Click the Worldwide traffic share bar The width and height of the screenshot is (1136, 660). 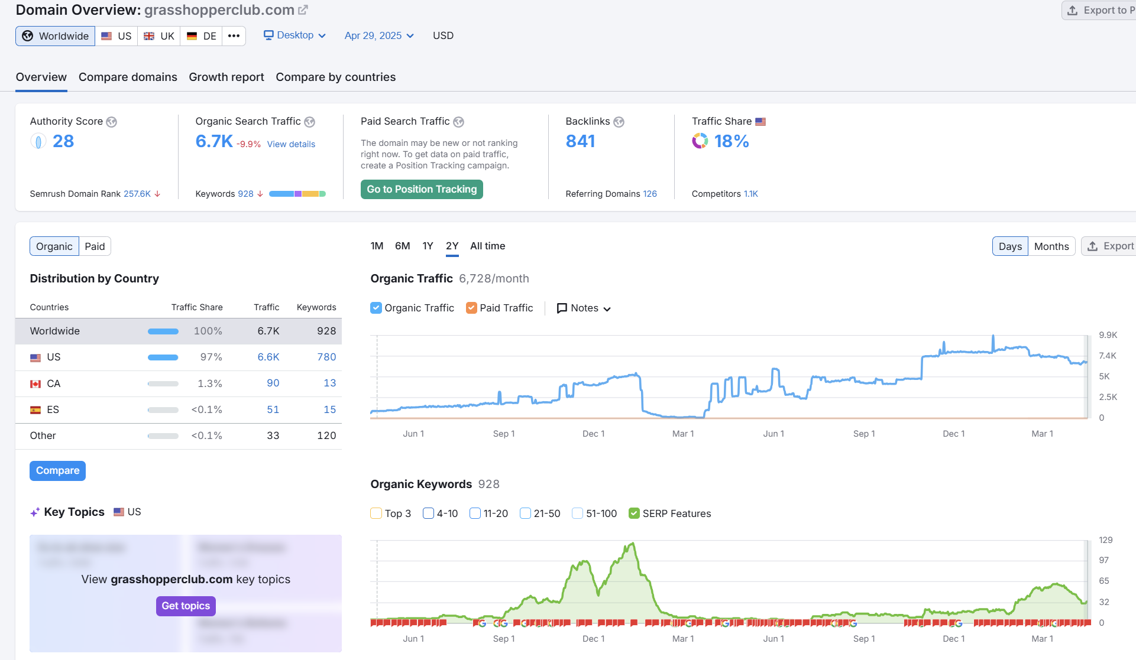click(163, 331)
